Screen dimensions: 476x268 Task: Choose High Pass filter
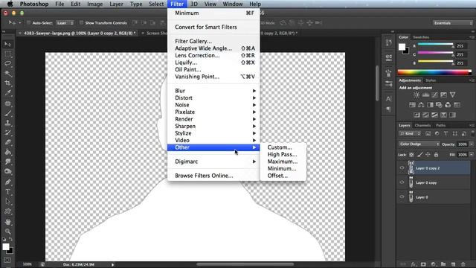coord(283,154)
